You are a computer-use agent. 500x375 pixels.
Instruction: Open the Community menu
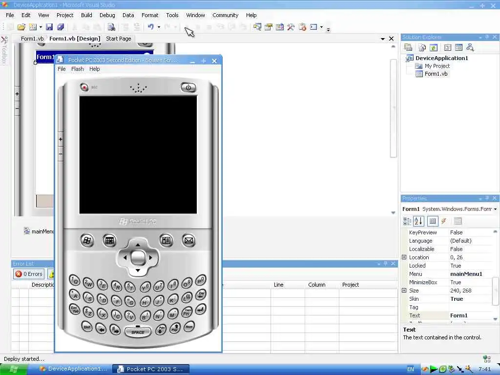tap(226, 15)
